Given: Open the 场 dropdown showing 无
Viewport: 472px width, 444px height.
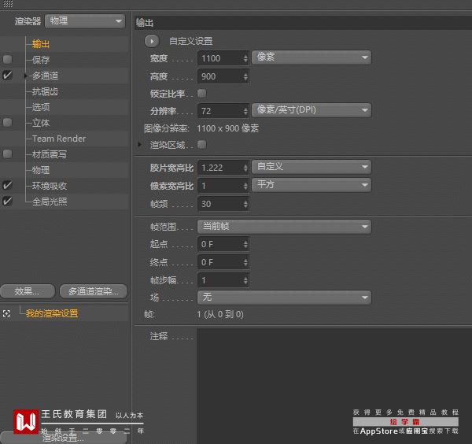Looking at the screenshot, I should [285, 298].
